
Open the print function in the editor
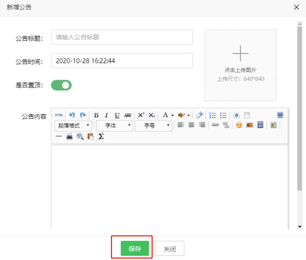(x=69, y=137)
